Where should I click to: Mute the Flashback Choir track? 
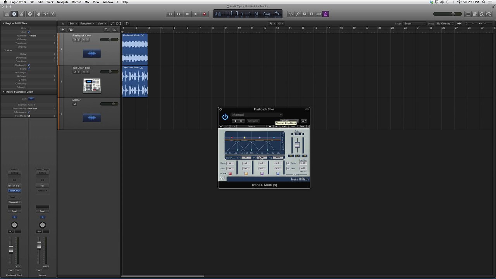click(x=74, y=40)
